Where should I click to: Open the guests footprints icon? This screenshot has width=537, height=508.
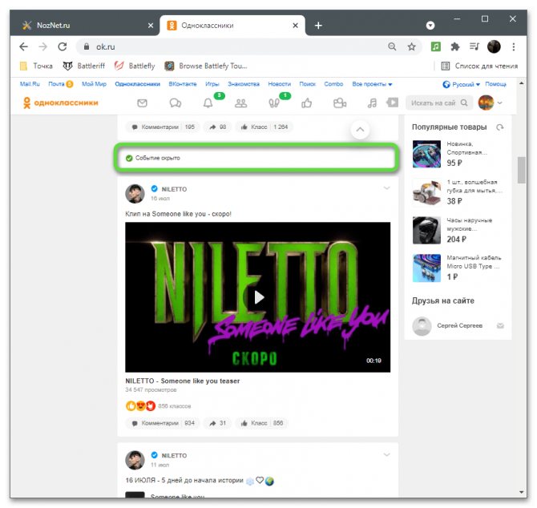pos(274,103)
